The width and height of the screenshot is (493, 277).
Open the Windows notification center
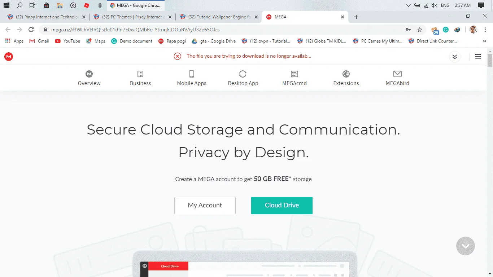pos(481,5)
